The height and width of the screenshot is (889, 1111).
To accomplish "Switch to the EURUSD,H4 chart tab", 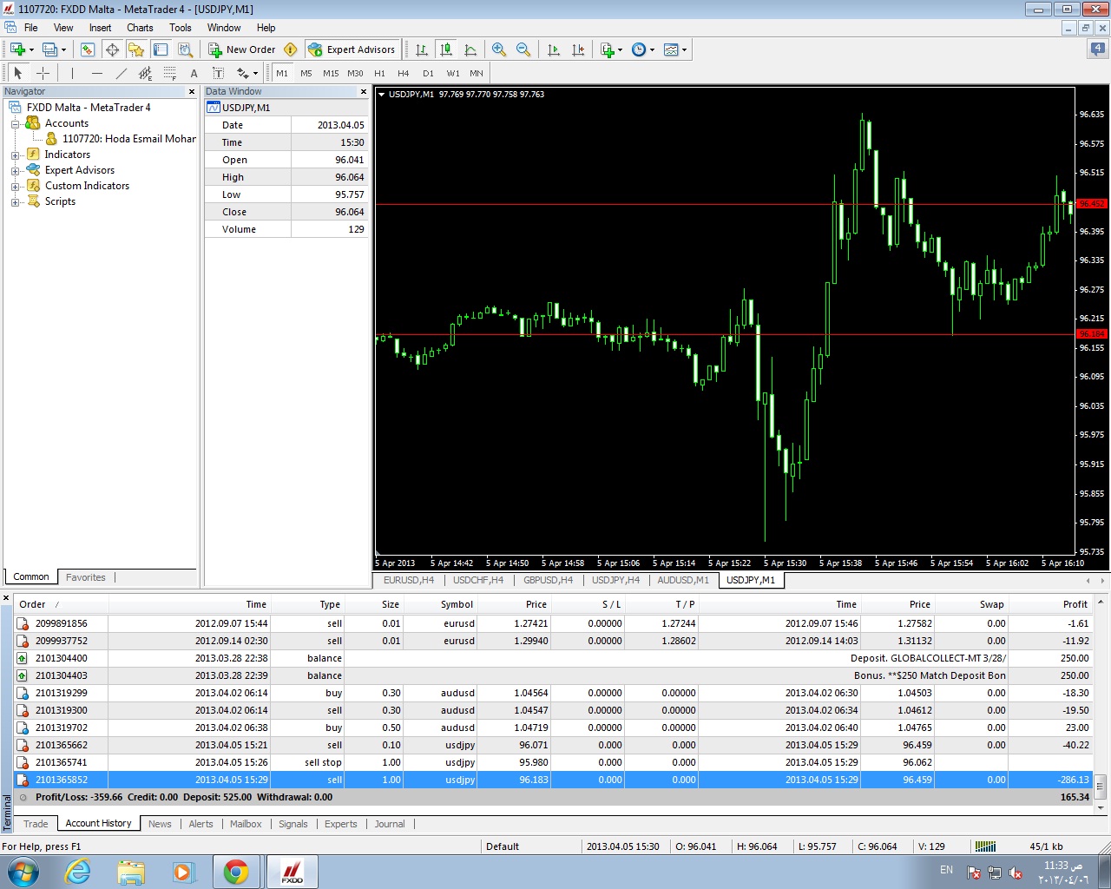I will tap(409, 580).
